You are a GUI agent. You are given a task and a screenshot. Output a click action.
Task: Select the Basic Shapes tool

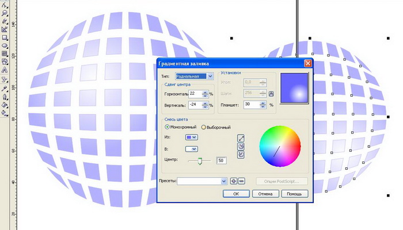point(5,62)
